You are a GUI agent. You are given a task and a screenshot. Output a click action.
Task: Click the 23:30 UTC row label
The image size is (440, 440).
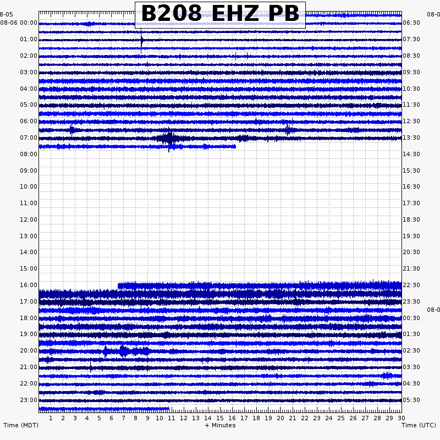[x=411, y=301]
